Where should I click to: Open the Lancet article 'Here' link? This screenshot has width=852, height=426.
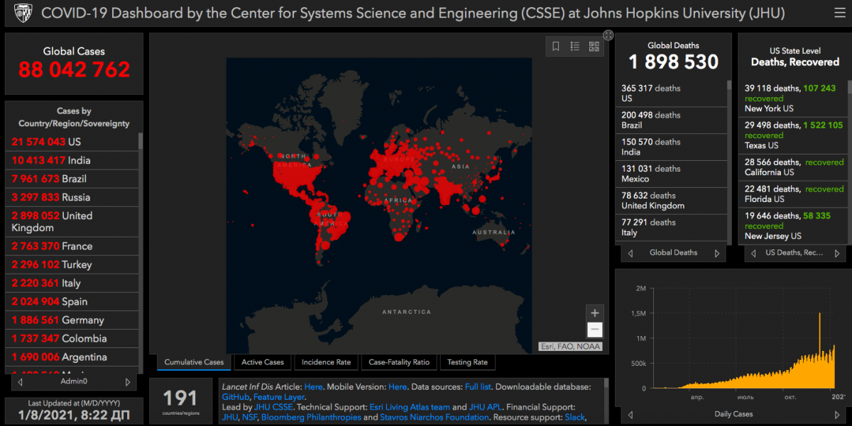pos(313,387)
